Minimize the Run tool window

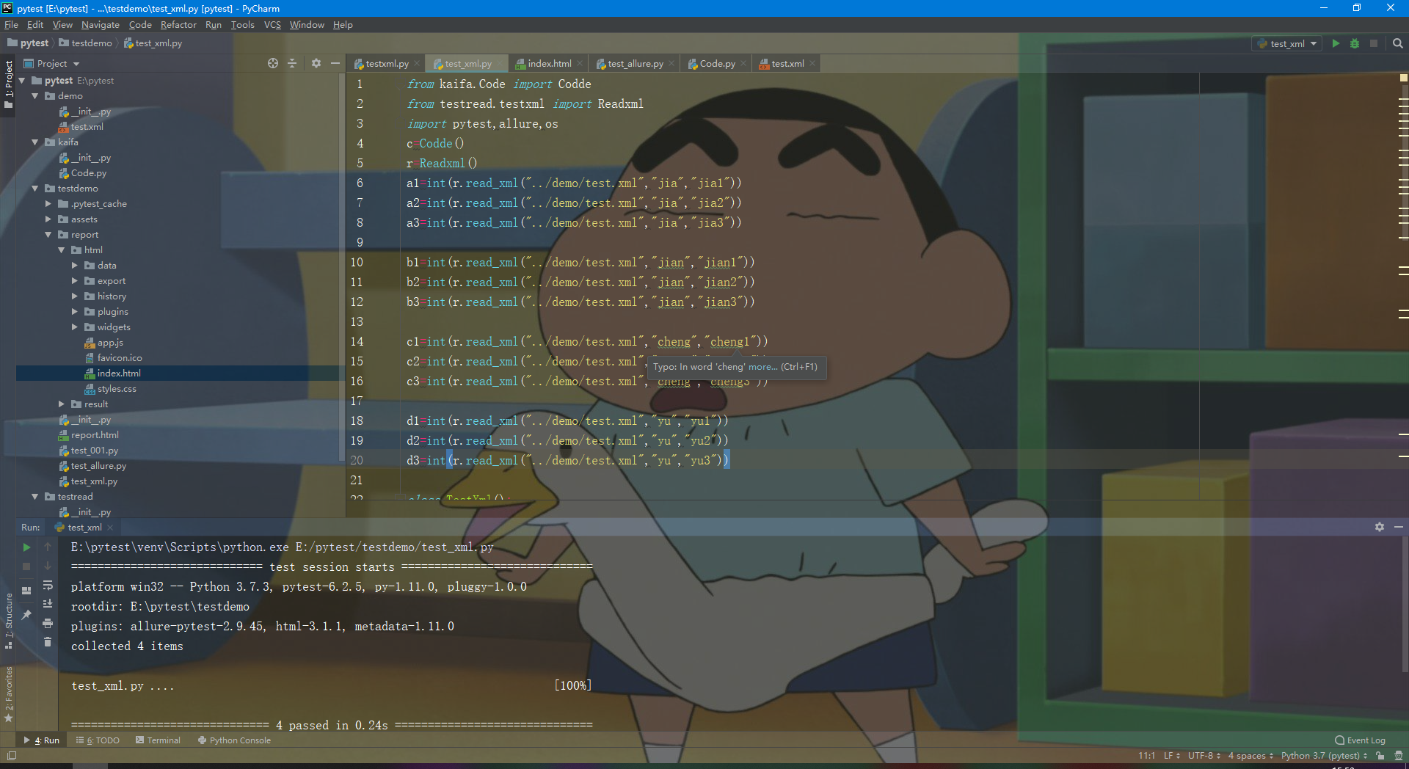[1399, 527]
